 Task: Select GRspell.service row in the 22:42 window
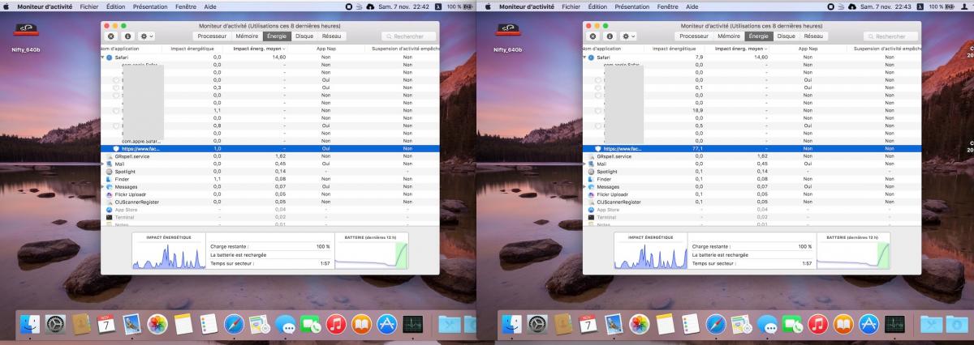point(269,156)
